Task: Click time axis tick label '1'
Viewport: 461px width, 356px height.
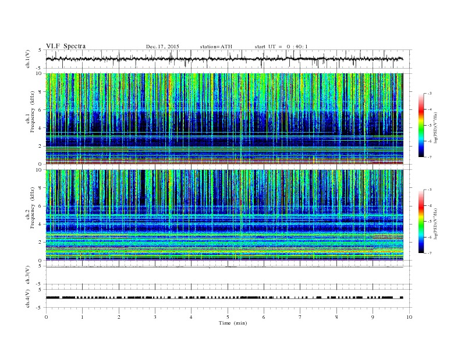Action: (x=82, y=317)
